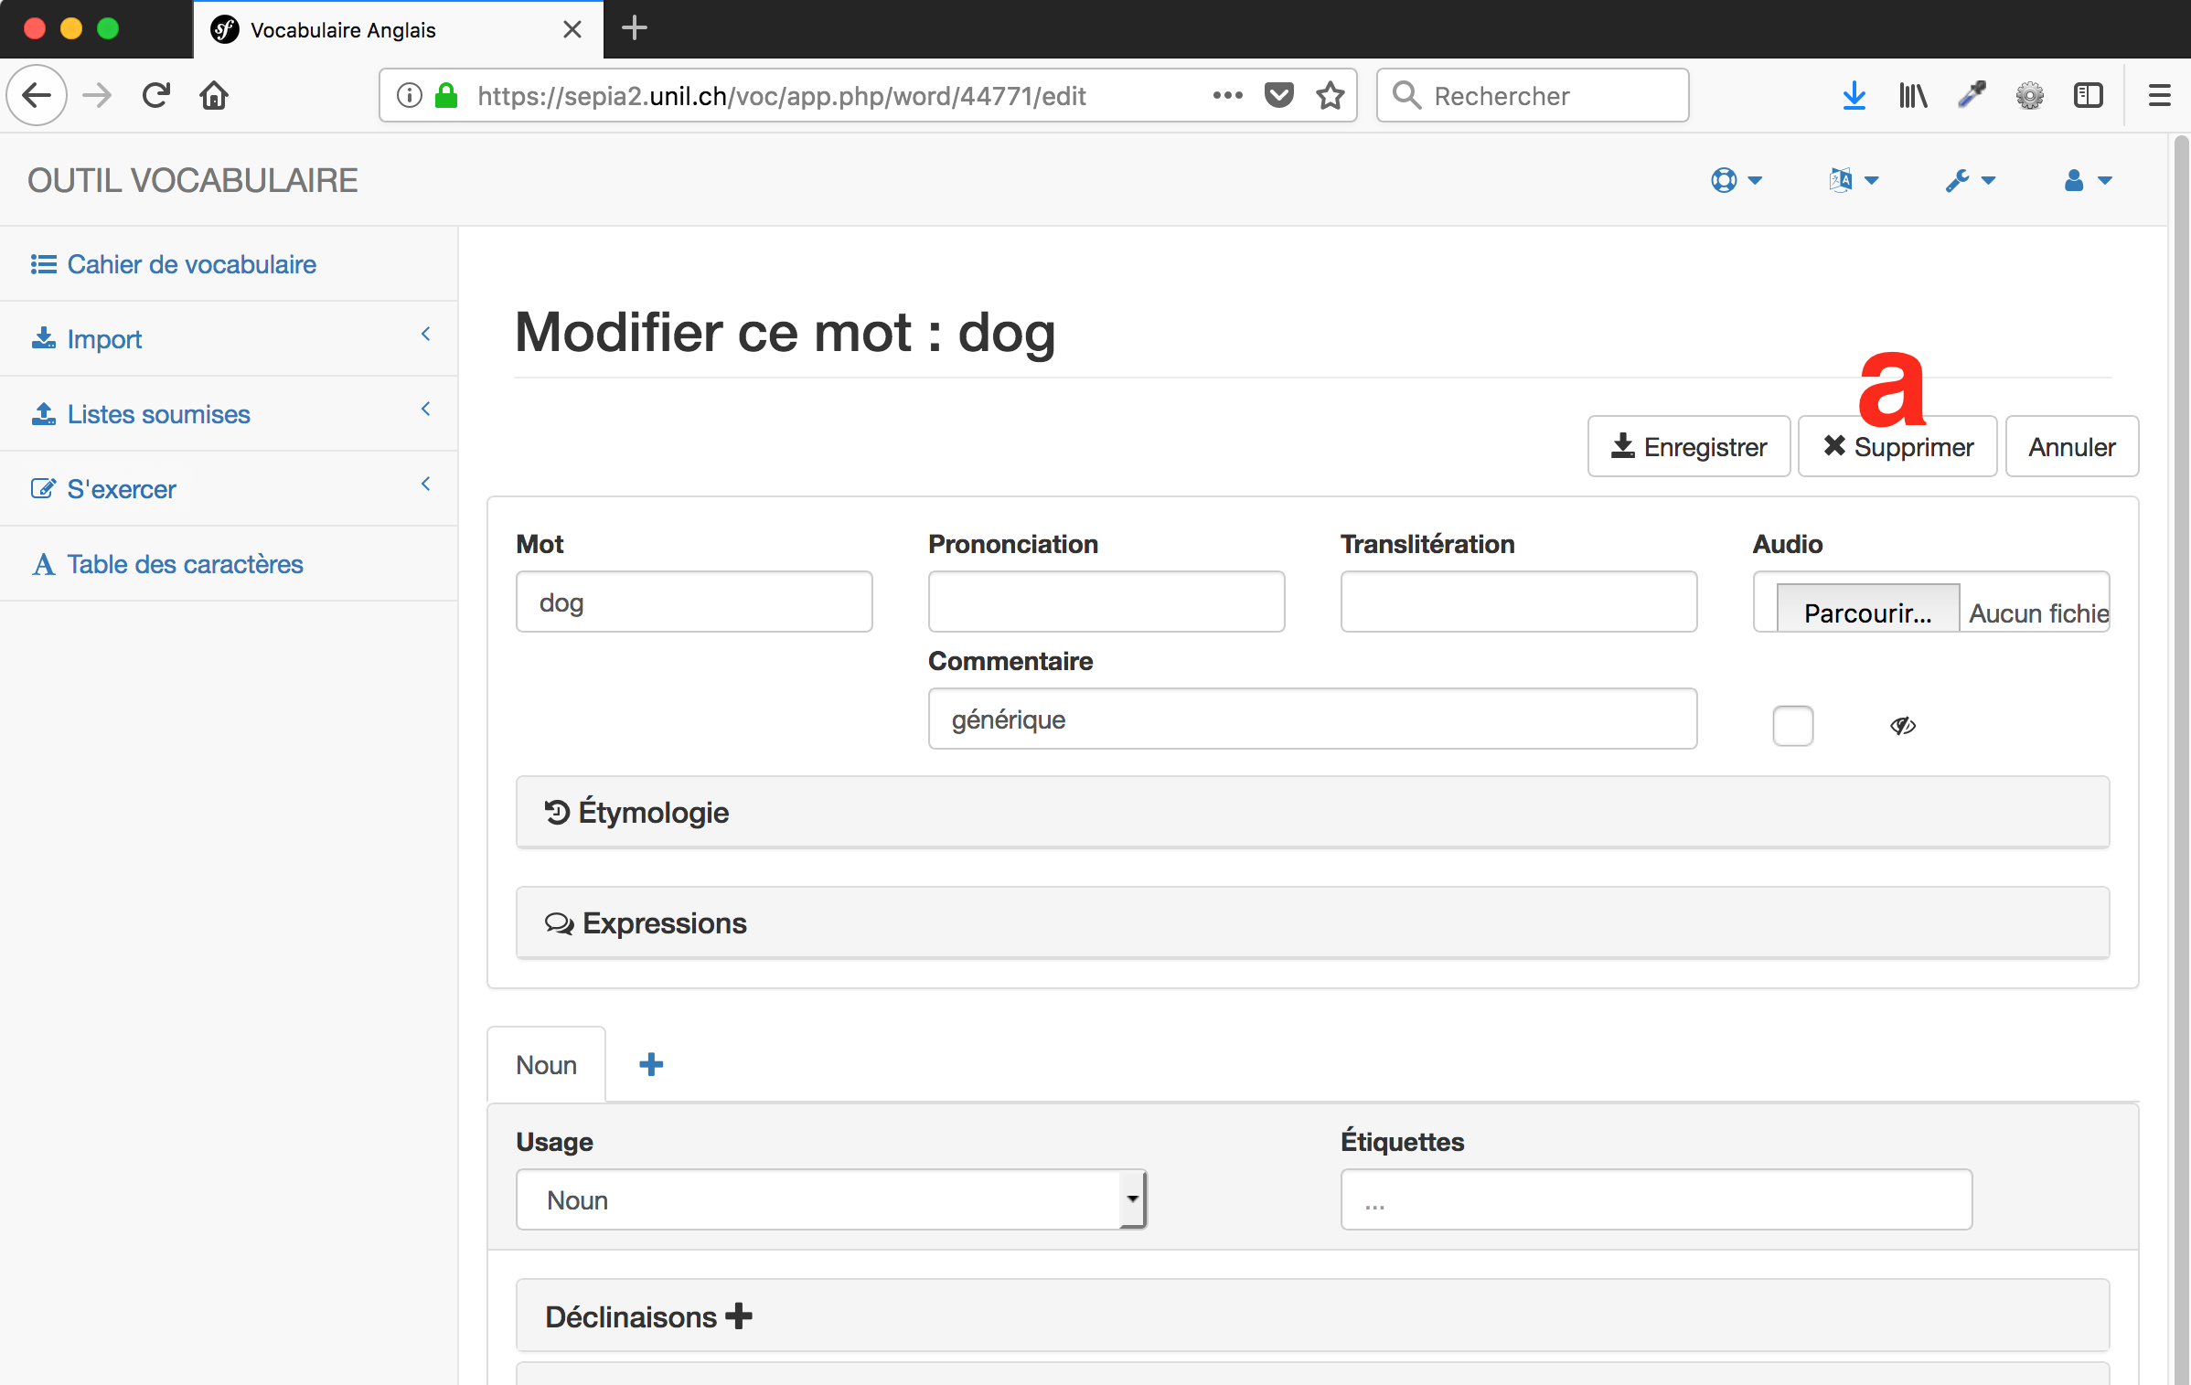The image size is (2191, 1385).
Task: Add a declension with the plus icon
Action: [739, 1316]
